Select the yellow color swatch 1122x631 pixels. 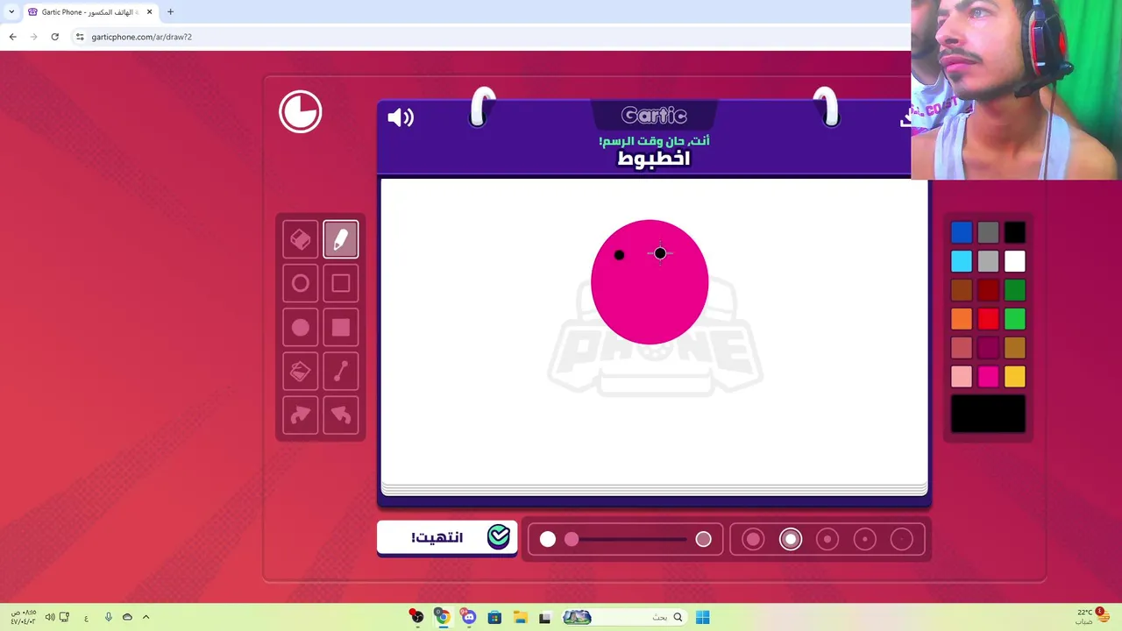tap(1014, 377)
